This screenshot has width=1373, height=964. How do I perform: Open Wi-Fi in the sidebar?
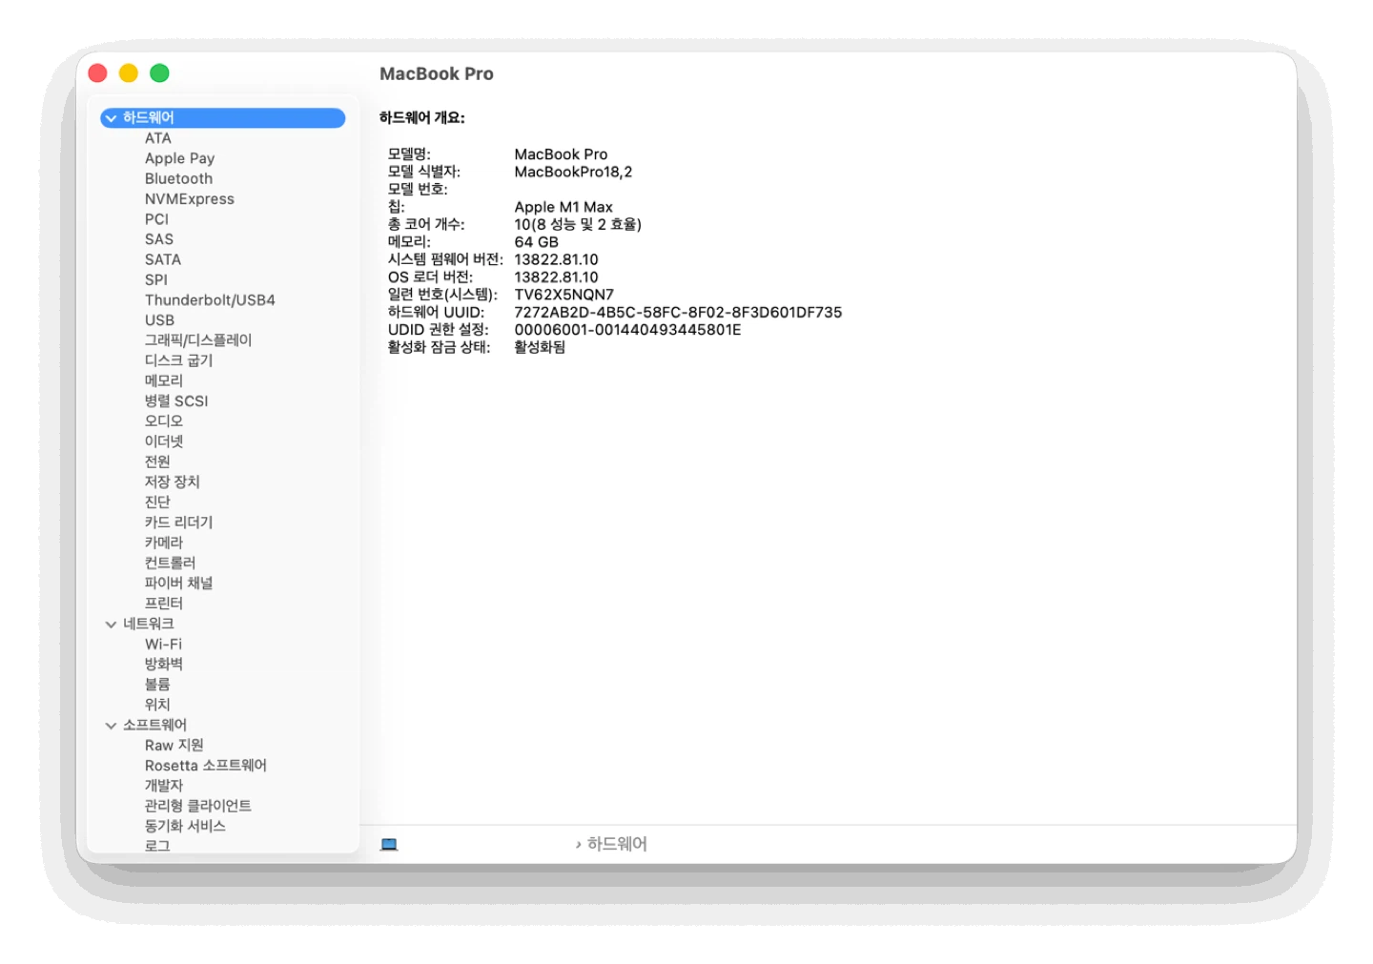point(163,645)
